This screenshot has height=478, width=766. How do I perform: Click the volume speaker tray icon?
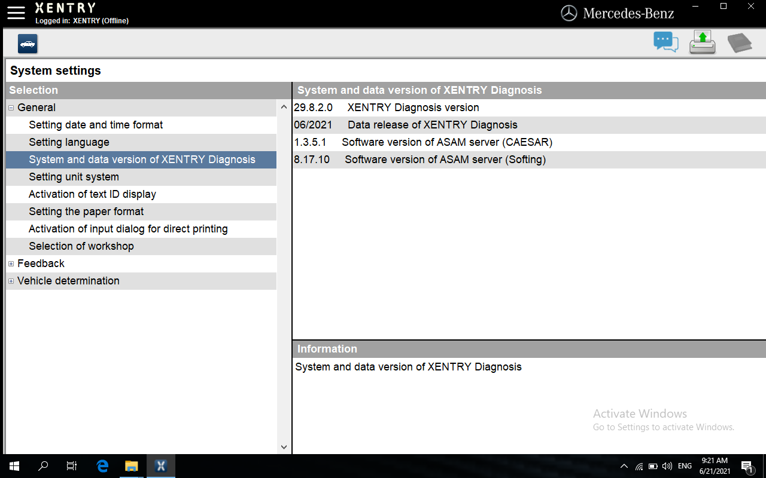pos(667,466)
